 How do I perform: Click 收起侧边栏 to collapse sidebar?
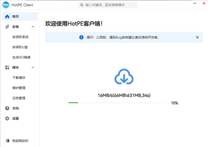click(20, 141)
